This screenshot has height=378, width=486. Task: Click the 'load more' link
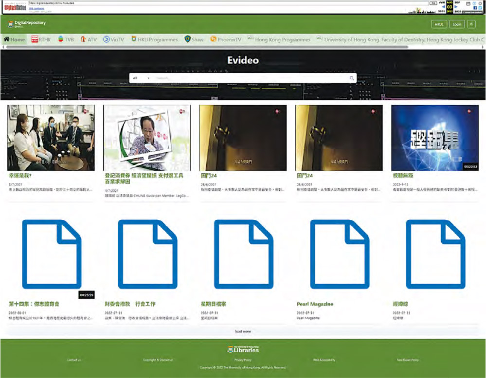(x=243, y=331)
